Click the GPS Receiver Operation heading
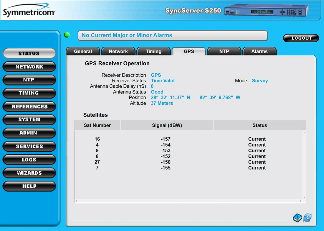324x231 pixels. (x=117, y=63)
